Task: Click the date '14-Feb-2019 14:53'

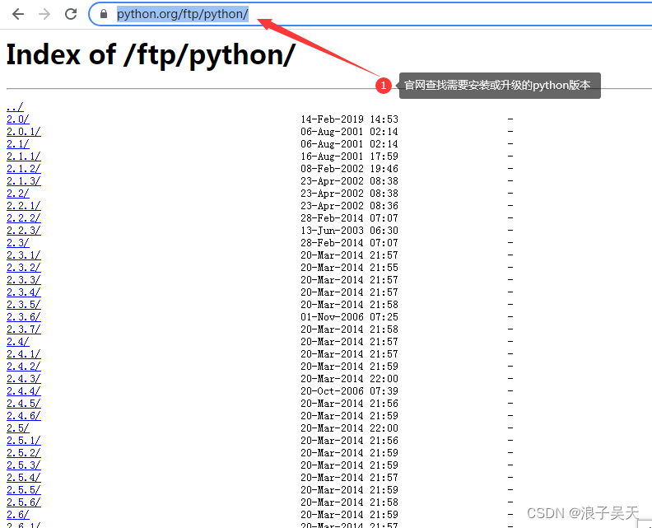Action: (349, 119)
